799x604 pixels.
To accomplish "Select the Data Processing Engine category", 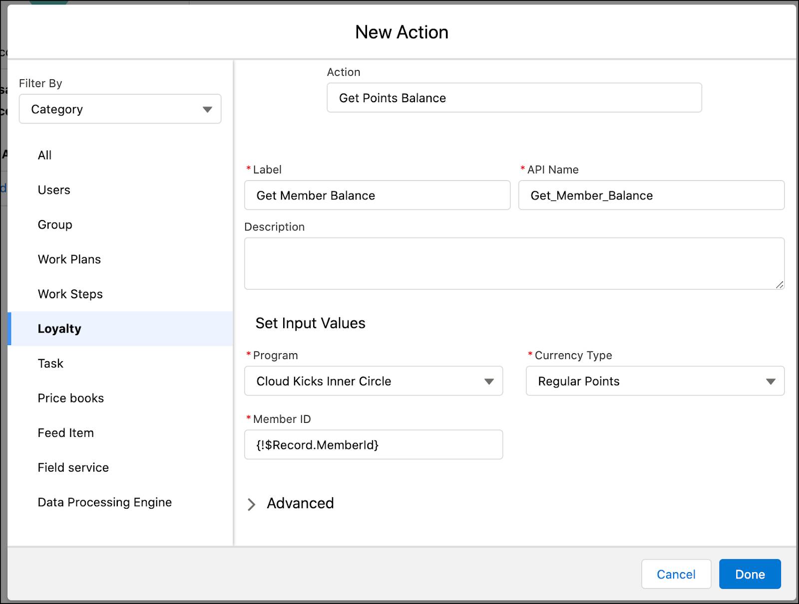I will point(104,502).
